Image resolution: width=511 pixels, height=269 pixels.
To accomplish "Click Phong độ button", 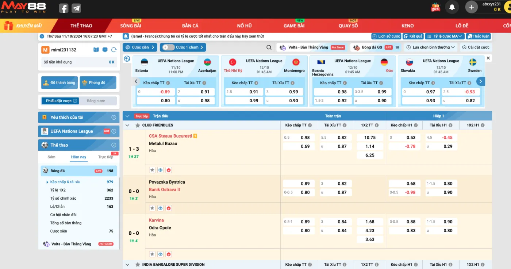I will [x=98, y=83].
